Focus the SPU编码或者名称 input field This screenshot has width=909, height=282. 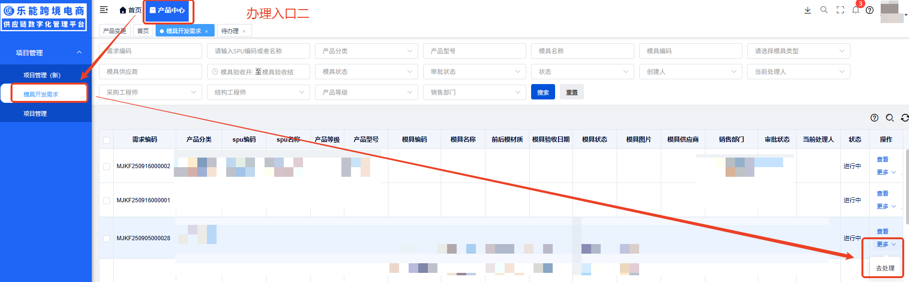[x=258, y=51]
